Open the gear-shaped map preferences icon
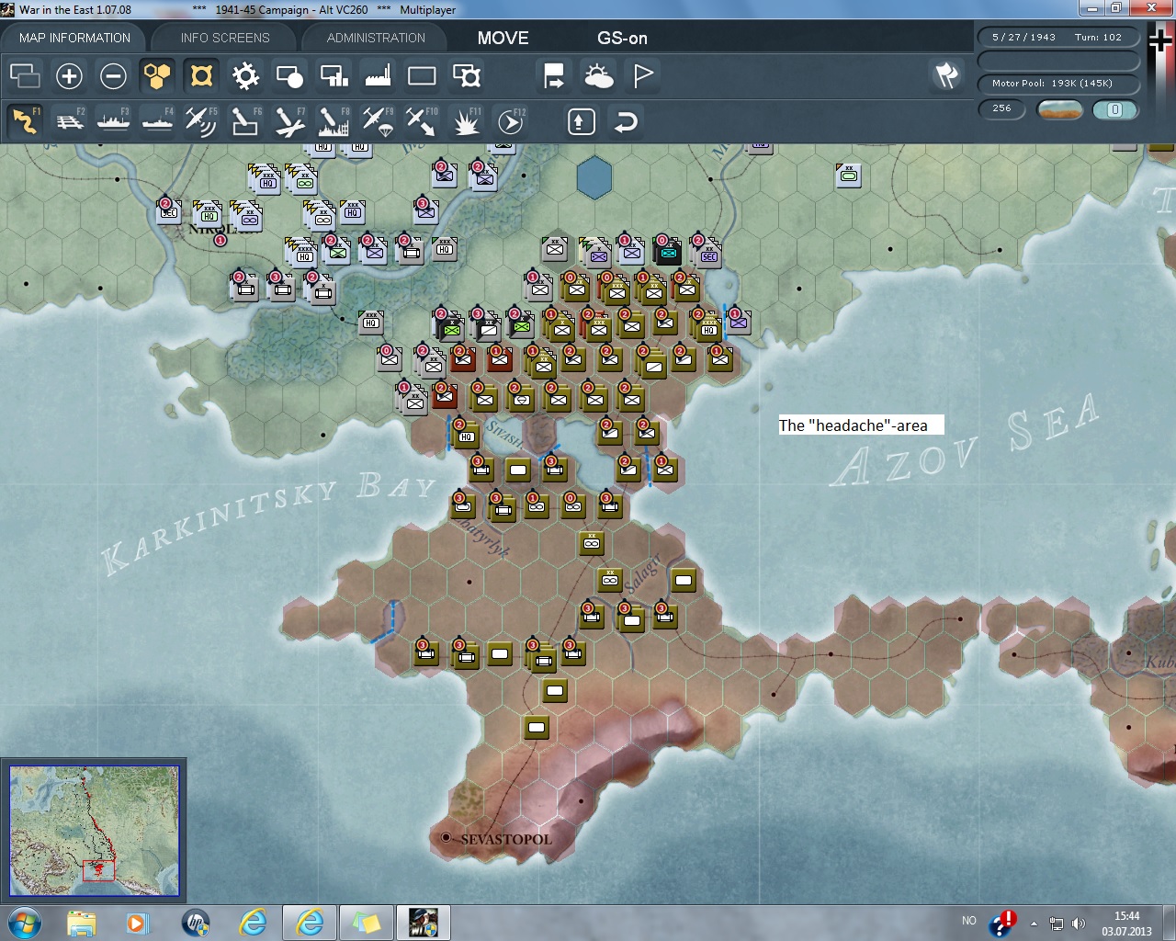Viewport: 1176px width, 941px height. (x=245, y=75)
